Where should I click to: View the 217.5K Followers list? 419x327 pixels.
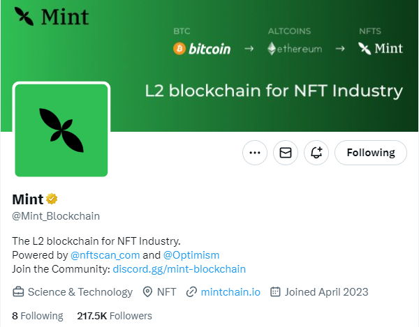click(115, 316)
